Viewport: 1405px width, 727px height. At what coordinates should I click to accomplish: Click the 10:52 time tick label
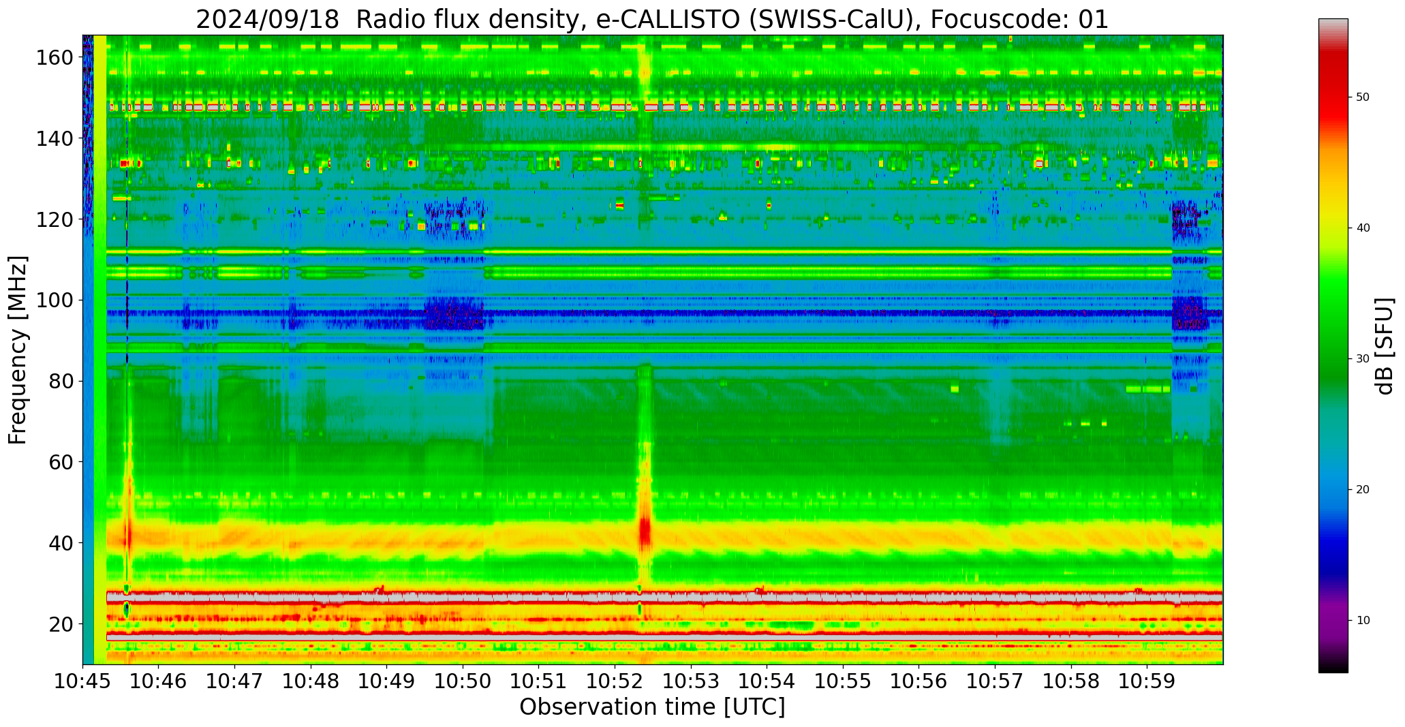coord(615,682)
